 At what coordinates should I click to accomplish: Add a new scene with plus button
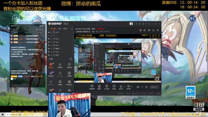(72, 29)
